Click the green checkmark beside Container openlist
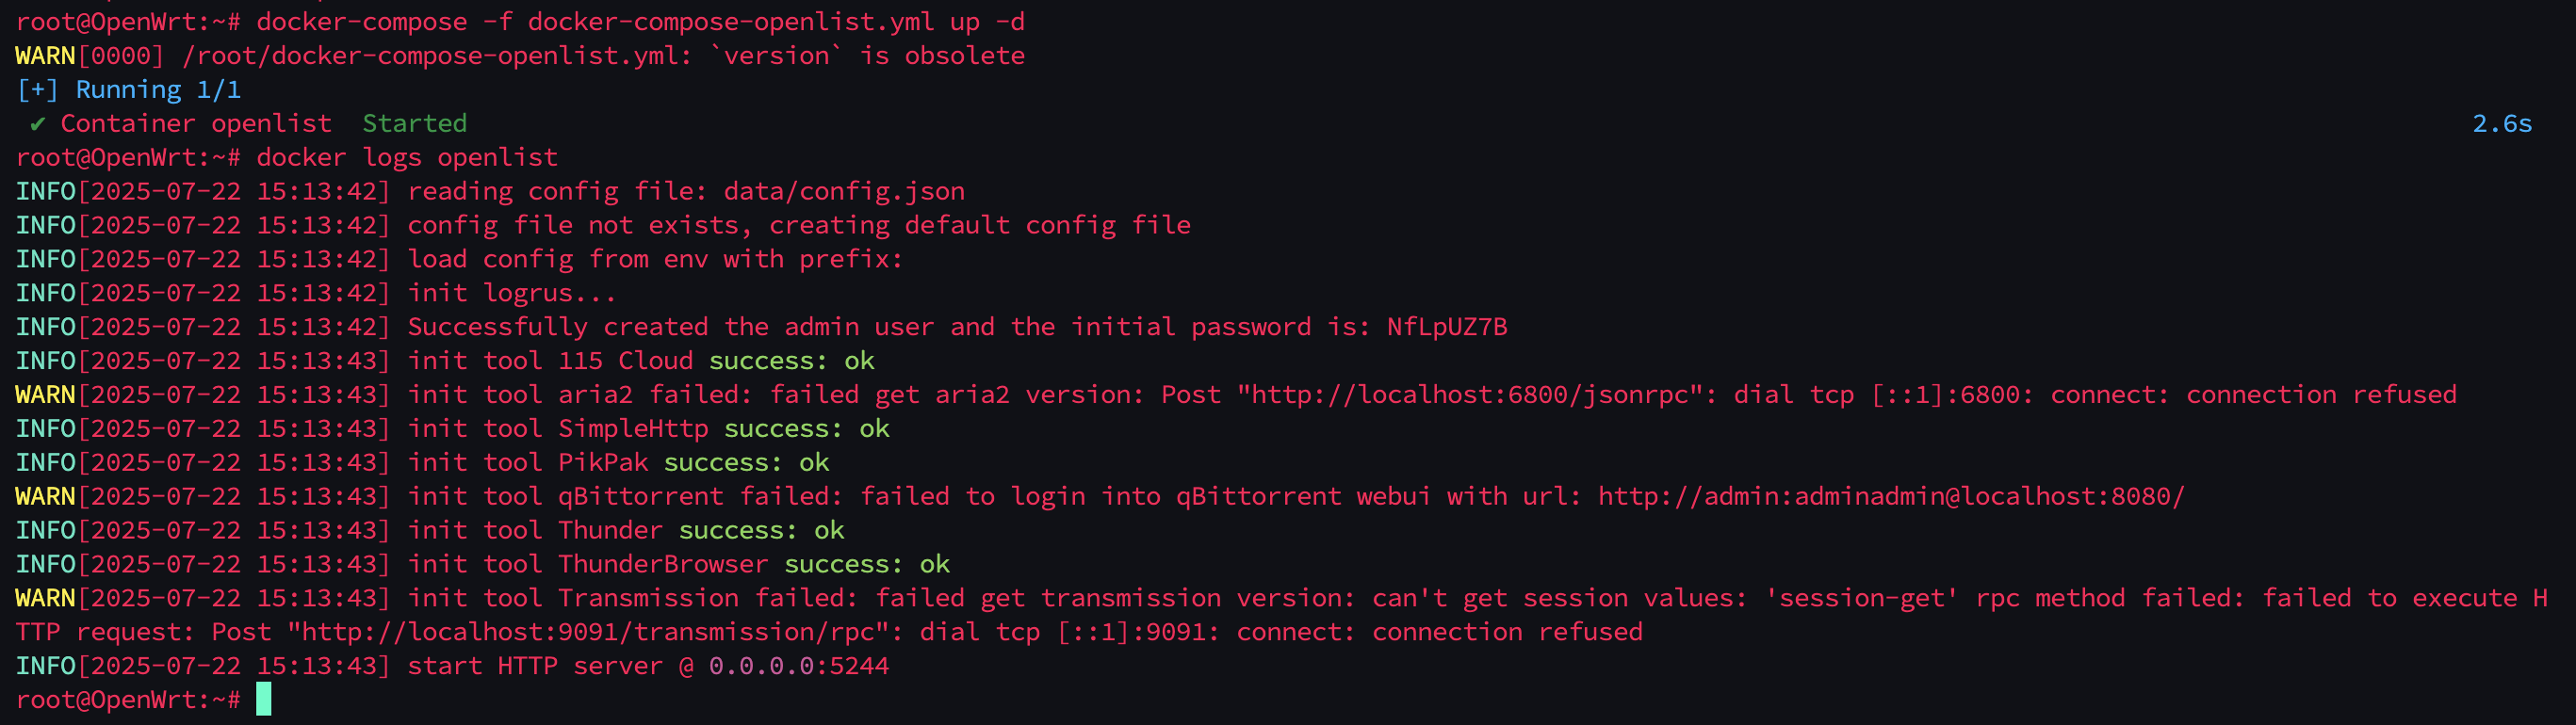The image size is (2576, 725). coord(37,124)
